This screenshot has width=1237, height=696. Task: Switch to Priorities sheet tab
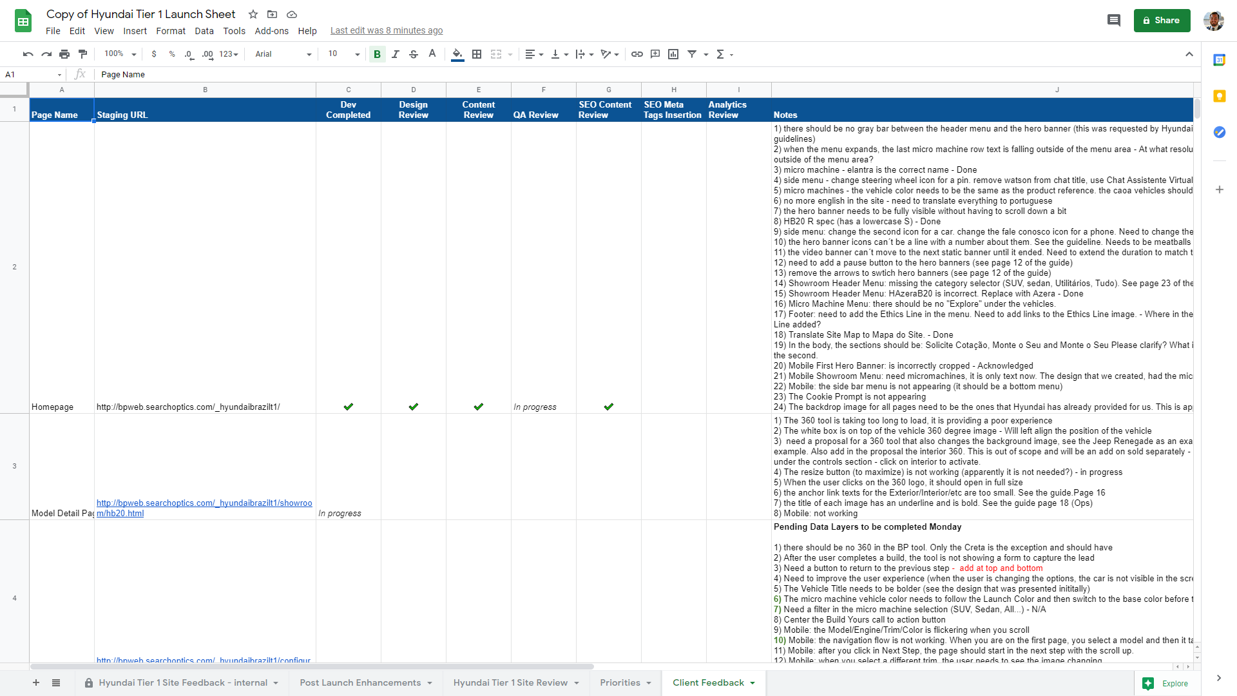point(625,682)
